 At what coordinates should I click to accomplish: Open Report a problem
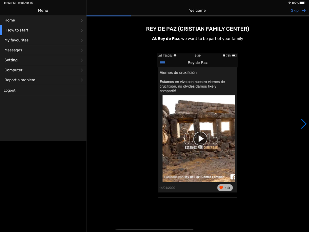click(x=43, y=80)
